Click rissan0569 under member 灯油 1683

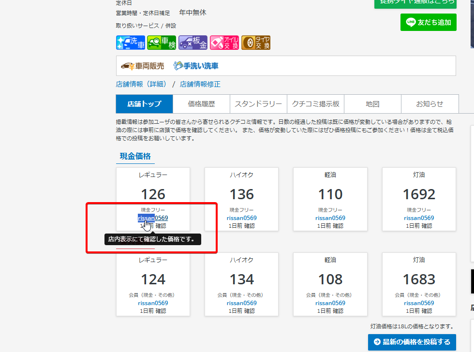click(419, 303)
